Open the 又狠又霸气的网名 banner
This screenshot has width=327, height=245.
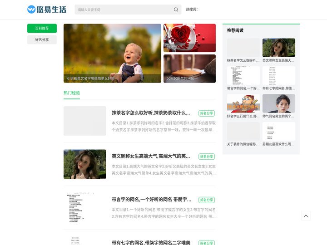pyautogui.click(x=189, y=69)
